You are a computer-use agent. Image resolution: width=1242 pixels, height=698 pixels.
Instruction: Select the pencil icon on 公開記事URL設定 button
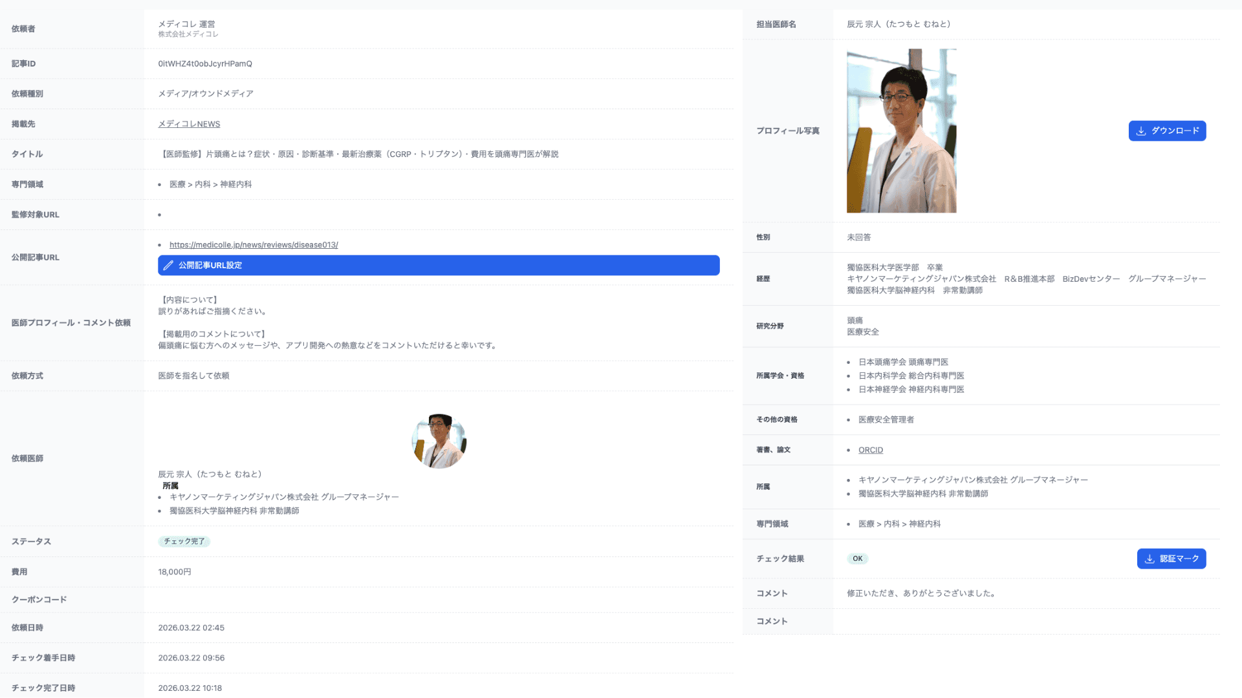(168, 265)
